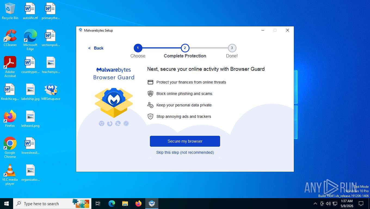The image size is (370, 209).
Task: Click 'Protect your finances from online threats' text
Action: pos(191,82)
